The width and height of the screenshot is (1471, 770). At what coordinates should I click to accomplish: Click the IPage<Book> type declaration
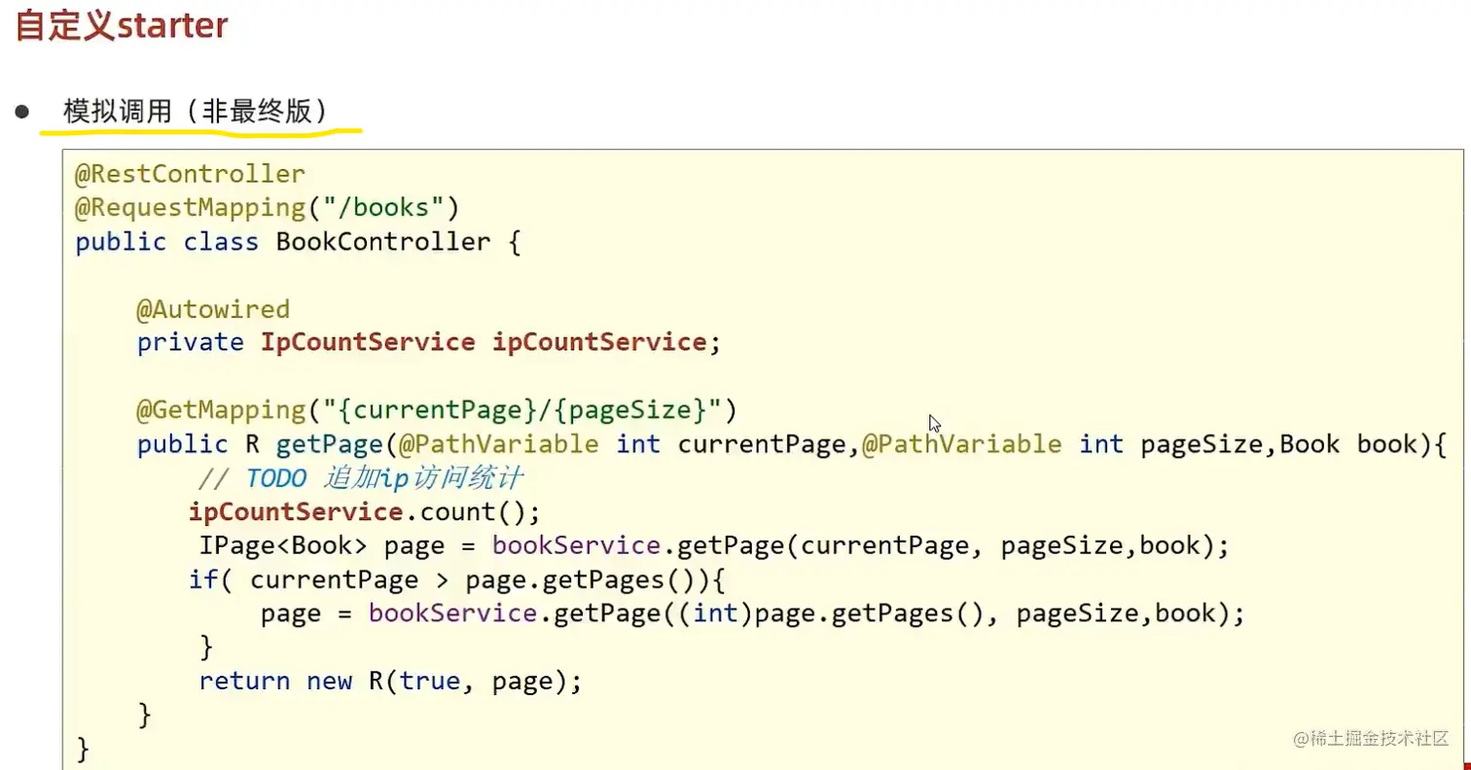pyautogui.click(x=284, y=545)
